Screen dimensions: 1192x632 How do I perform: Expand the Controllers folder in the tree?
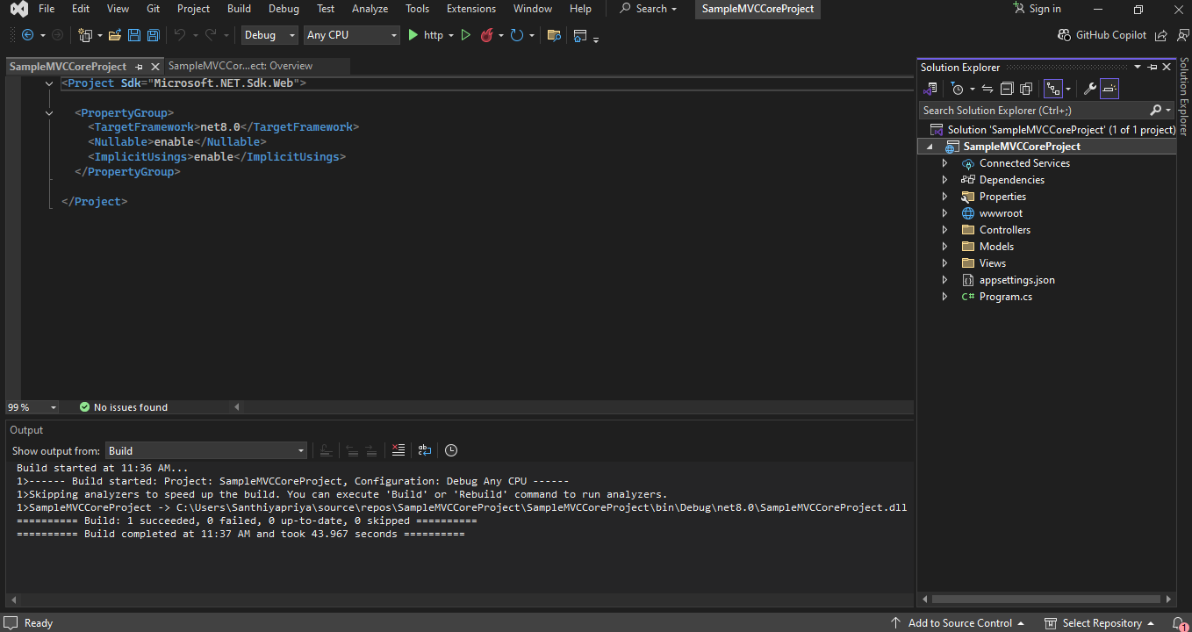[944, 230]
